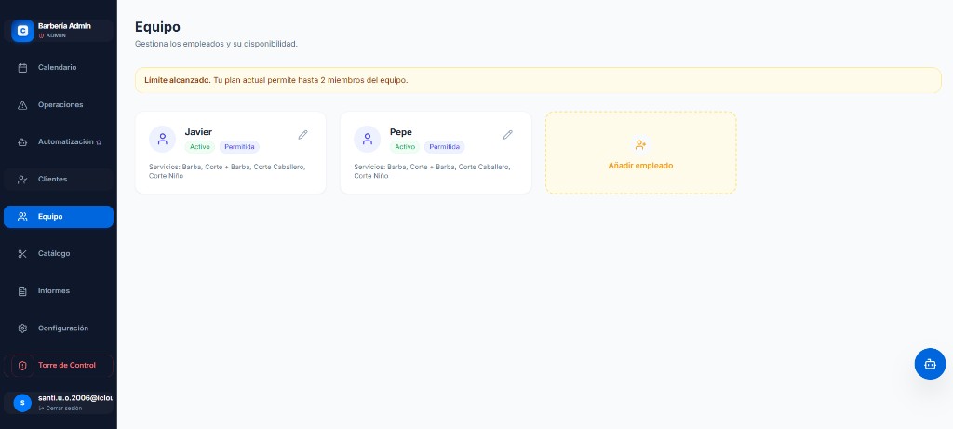Click the Barbería Admin logo icon
Image resolution: width=953 pixels, height=429 pixels.
point(22,31)
